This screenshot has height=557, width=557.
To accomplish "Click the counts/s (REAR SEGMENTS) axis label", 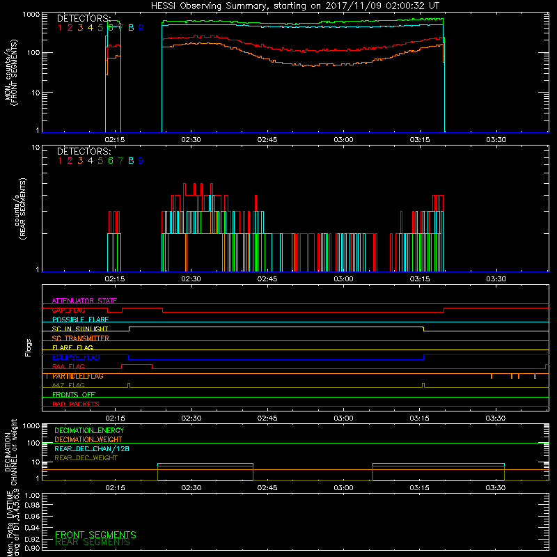I will (x=20, y=209).
